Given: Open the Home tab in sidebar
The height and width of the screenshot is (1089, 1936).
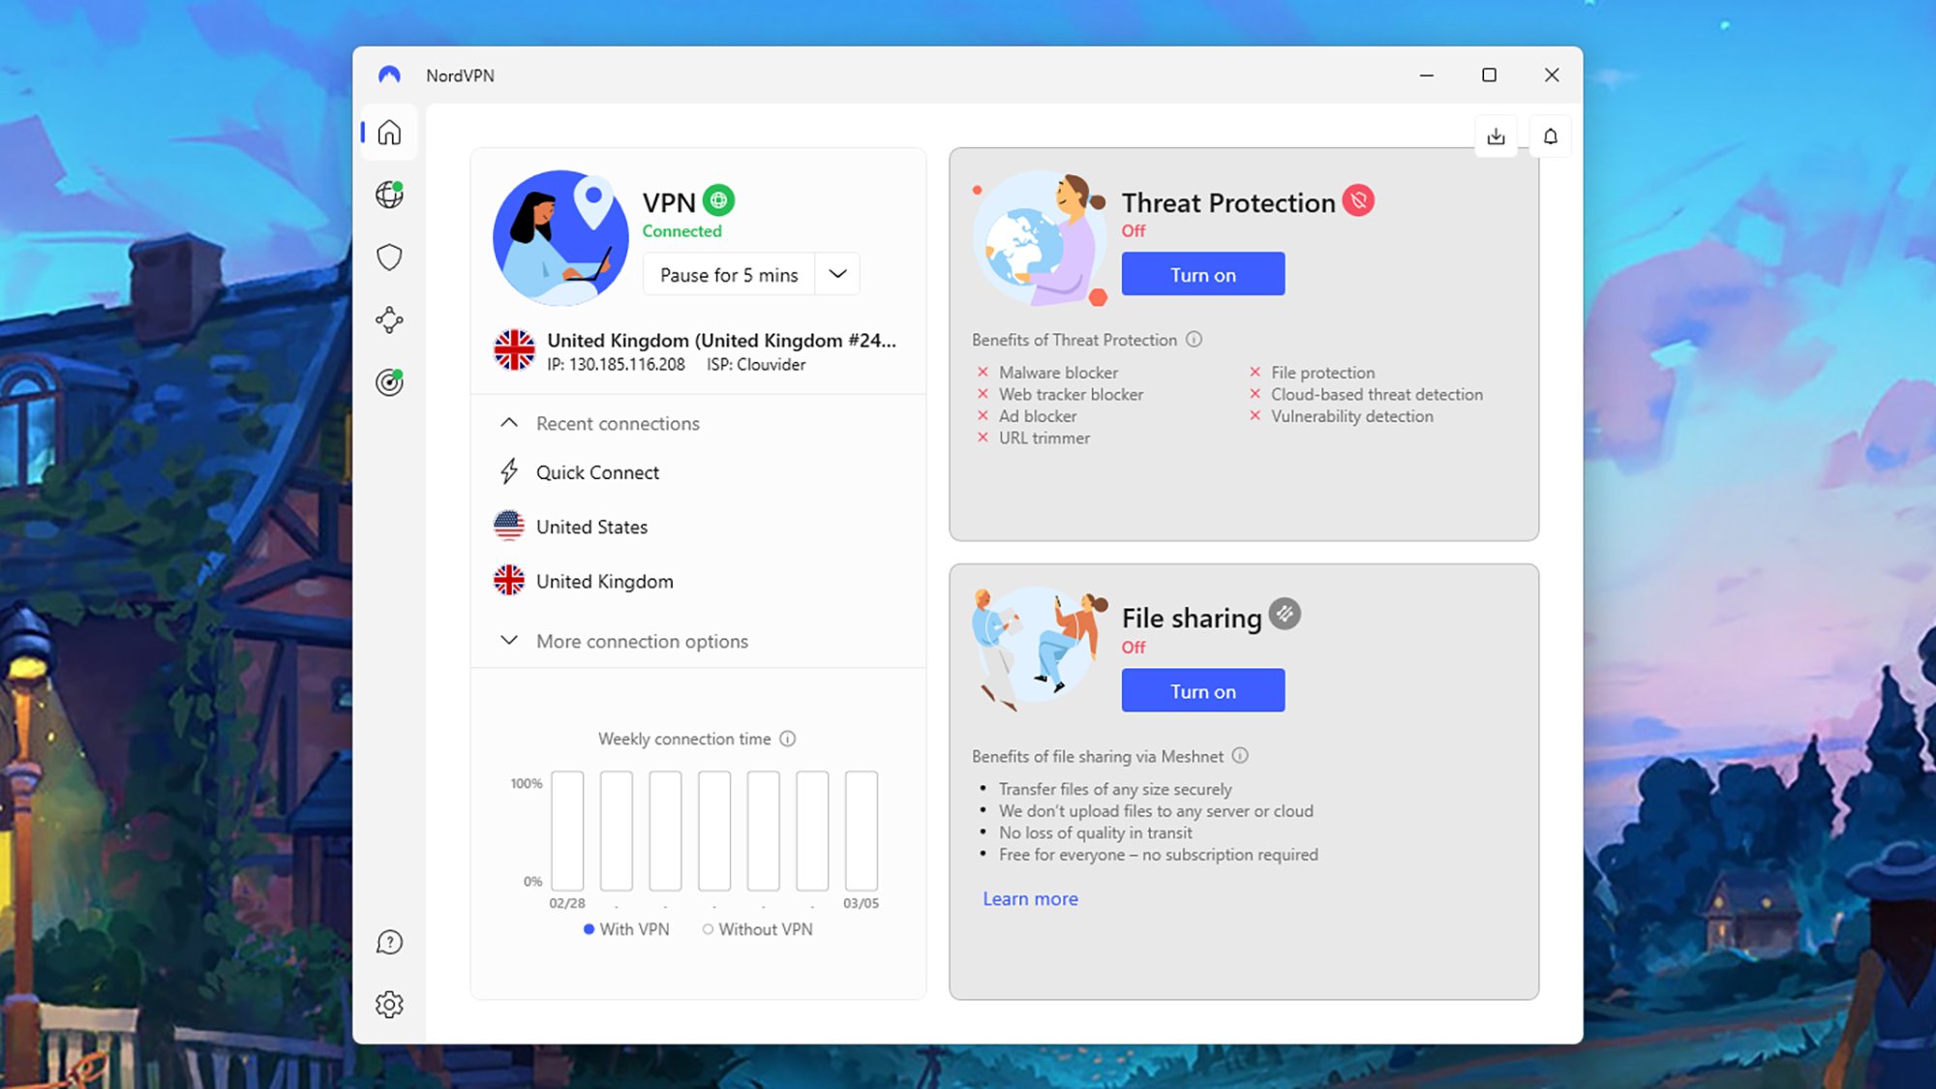Looking at the screenshot, I should click(389, 133).
